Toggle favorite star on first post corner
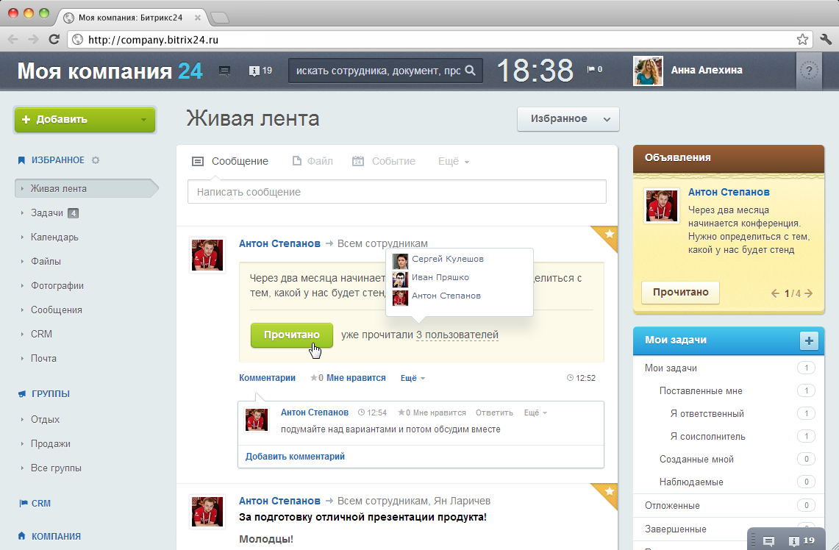This screenshot has width=839, height=550. [608, 235]
